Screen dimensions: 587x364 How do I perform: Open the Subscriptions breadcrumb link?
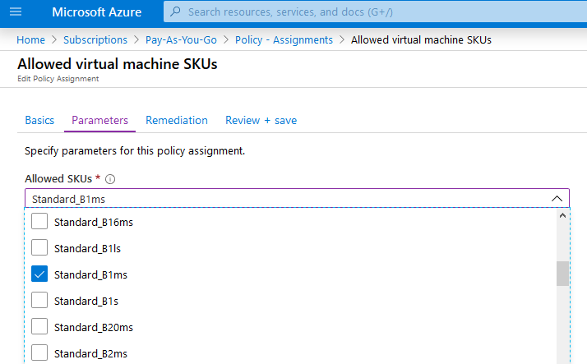coord(95,39)
